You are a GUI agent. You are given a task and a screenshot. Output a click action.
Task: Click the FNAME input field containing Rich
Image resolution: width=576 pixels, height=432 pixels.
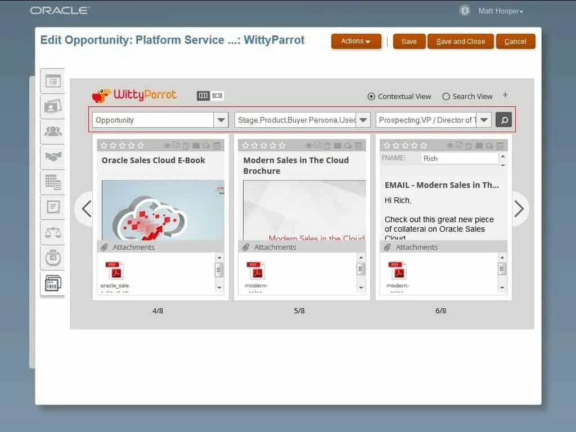coord(459,159)
